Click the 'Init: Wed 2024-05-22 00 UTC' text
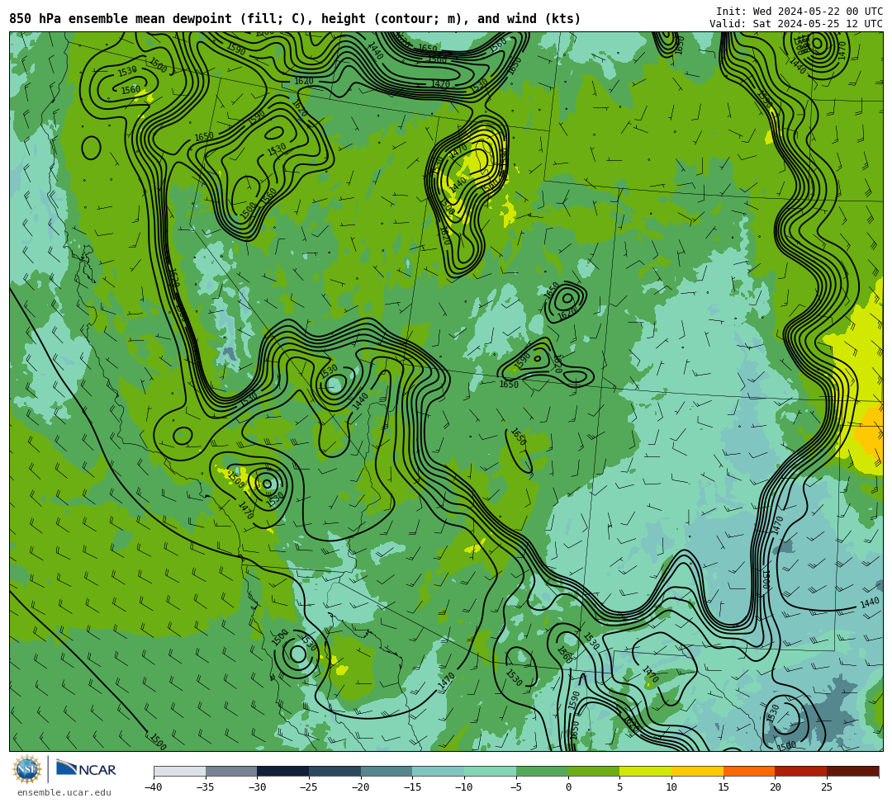Screen dimensions: 892x803 799,12
